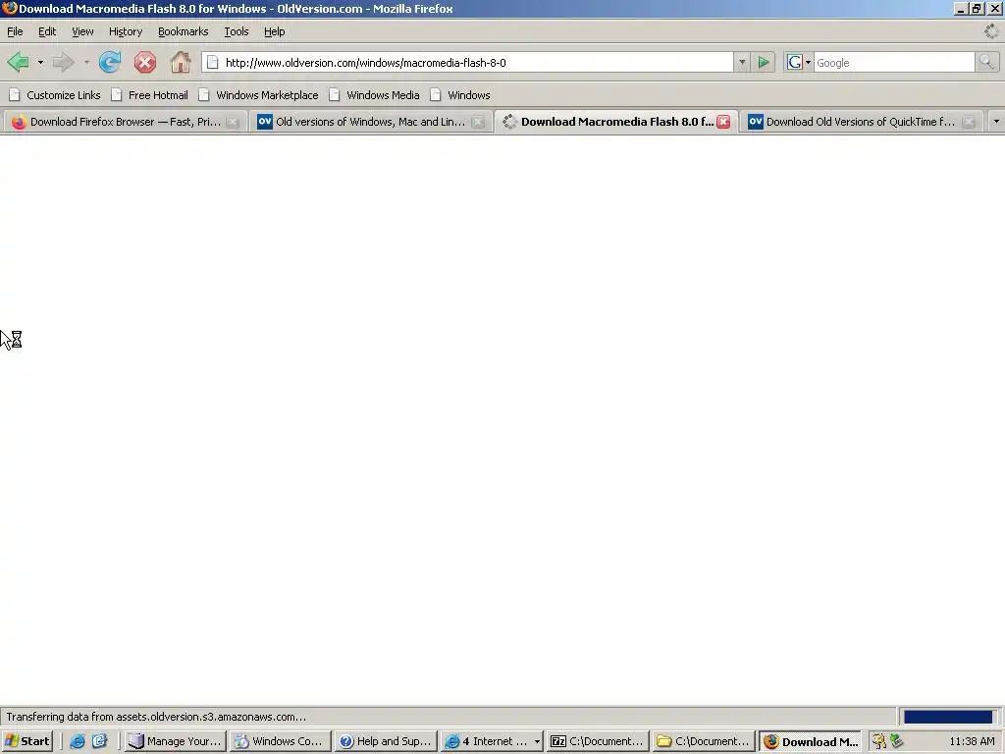The image size is (1005, 754).
Task: Run search with magnifying glass icon
Action: [986, 62]
